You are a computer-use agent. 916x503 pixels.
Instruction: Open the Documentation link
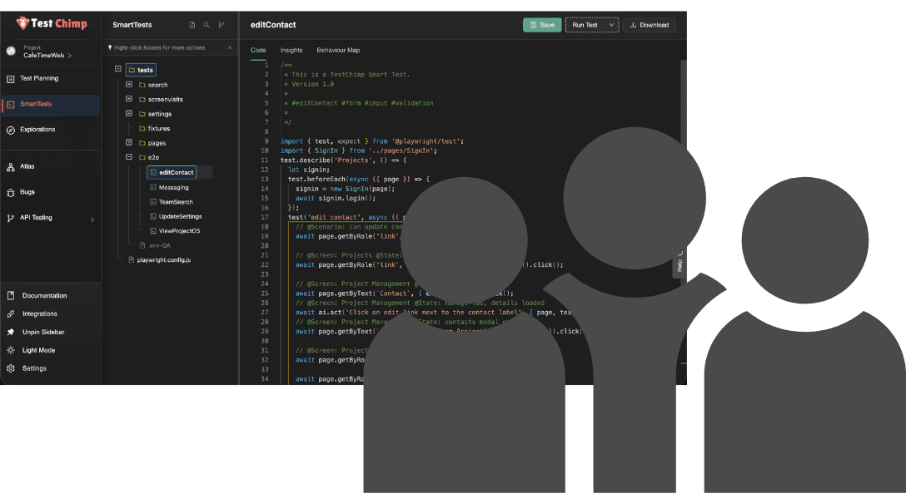(44, 296)
